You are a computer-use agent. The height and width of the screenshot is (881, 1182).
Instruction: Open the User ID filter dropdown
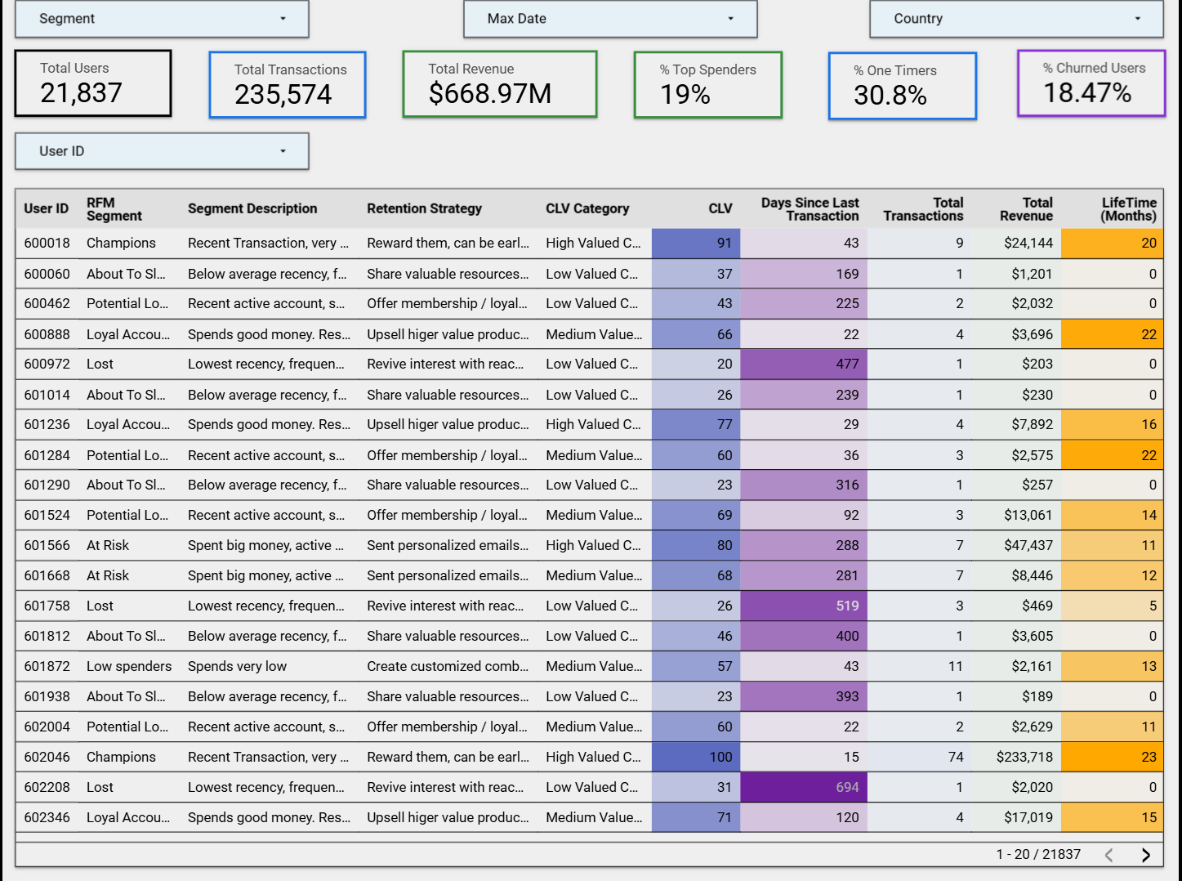click(x=162, y=151)
